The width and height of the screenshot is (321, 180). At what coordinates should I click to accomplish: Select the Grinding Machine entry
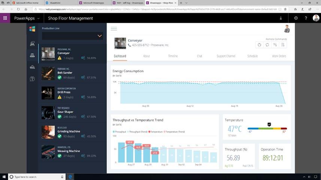coord(72,132)
